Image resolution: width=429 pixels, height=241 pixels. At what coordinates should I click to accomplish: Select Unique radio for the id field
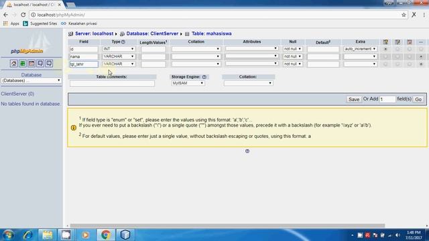pyautogui.click(x=410, y=49)
